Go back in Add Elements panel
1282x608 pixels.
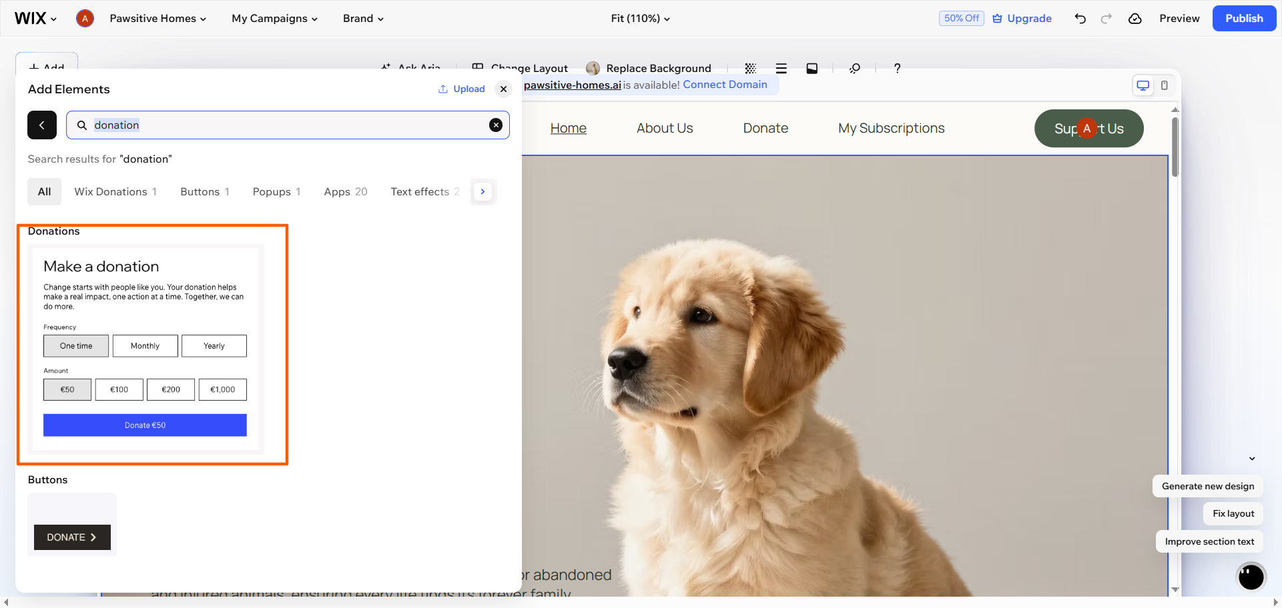(42, 125)
